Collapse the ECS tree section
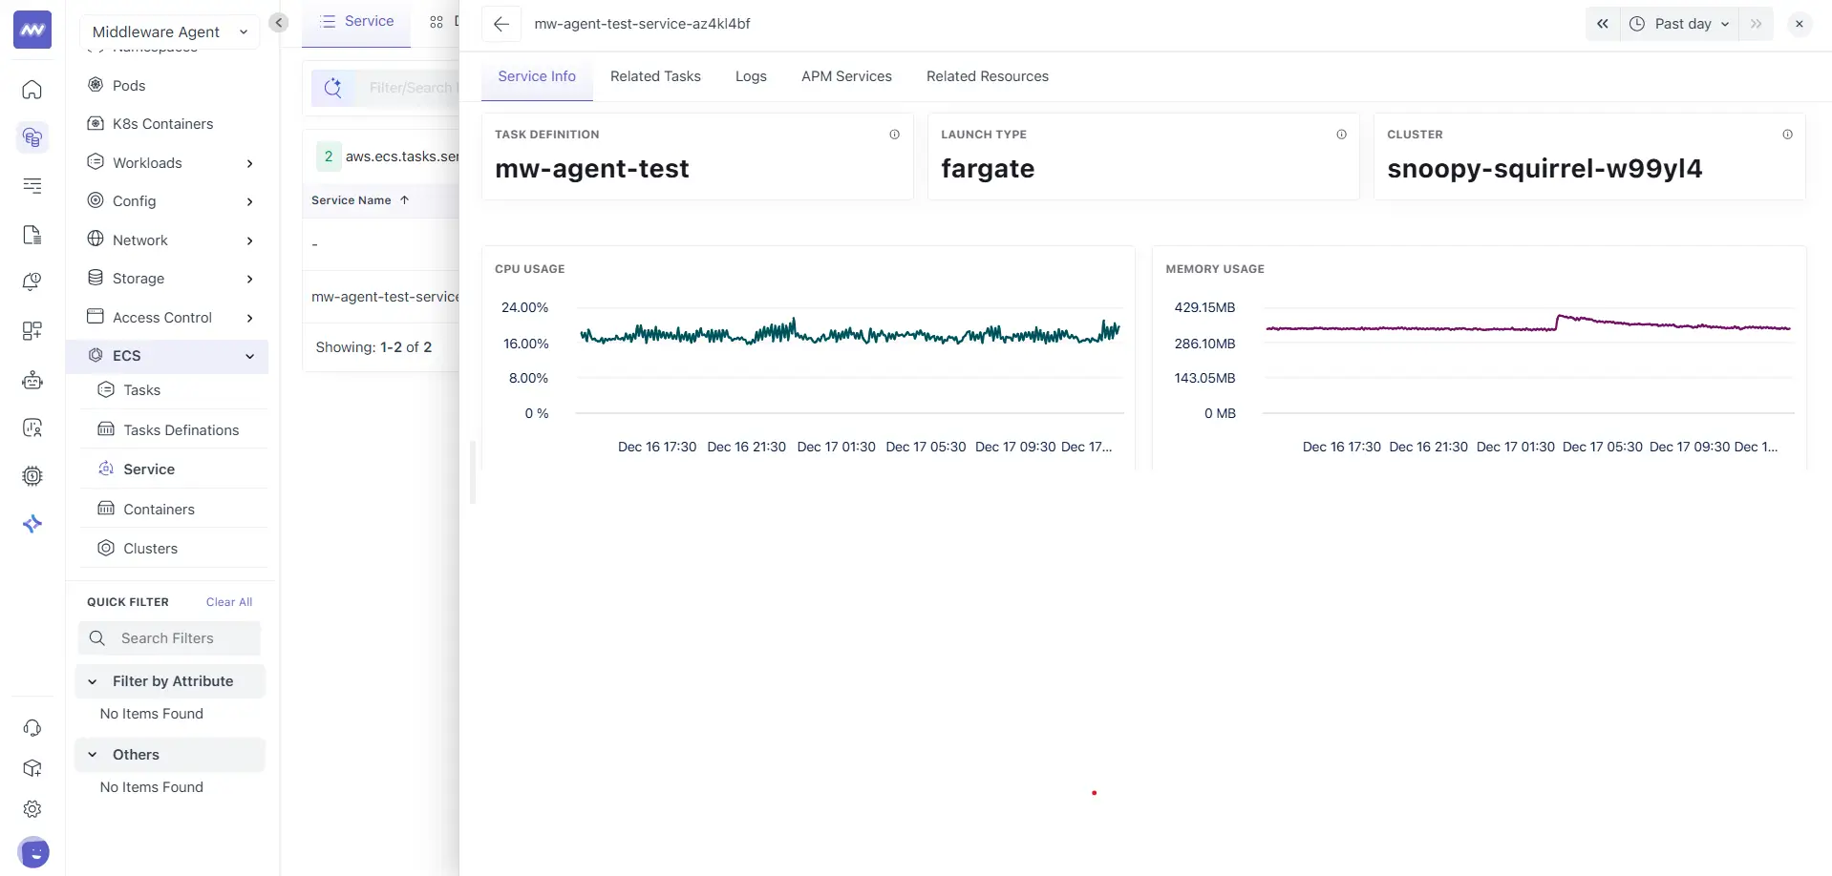Viewport: 1832px width, 876px height. (249, 356)
